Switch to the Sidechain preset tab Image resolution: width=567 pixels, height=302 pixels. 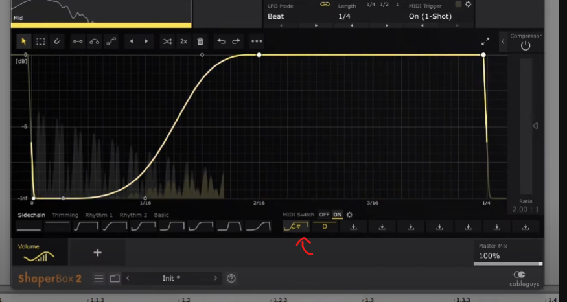coord(32,215)
